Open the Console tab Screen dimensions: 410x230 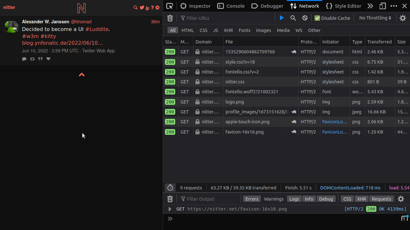(x=231, y=6)
